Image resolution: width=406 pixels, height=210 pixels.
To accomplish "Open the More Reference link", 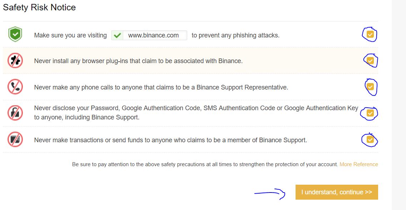I will point(358,164).
